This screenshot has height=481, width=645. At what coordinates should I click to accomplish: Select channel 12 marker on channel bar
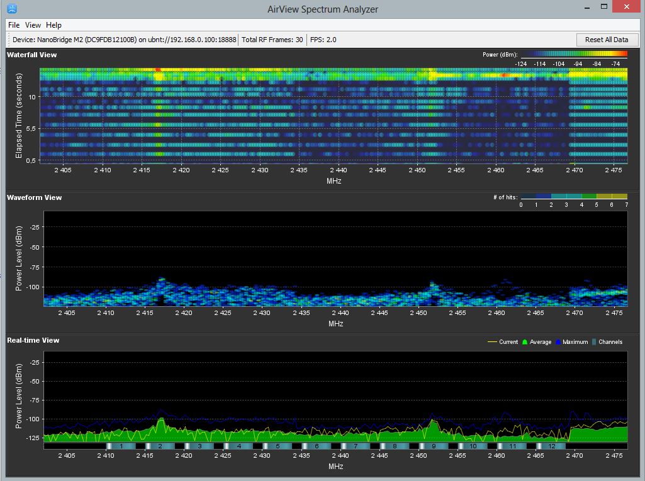click(x=551, y=446)
